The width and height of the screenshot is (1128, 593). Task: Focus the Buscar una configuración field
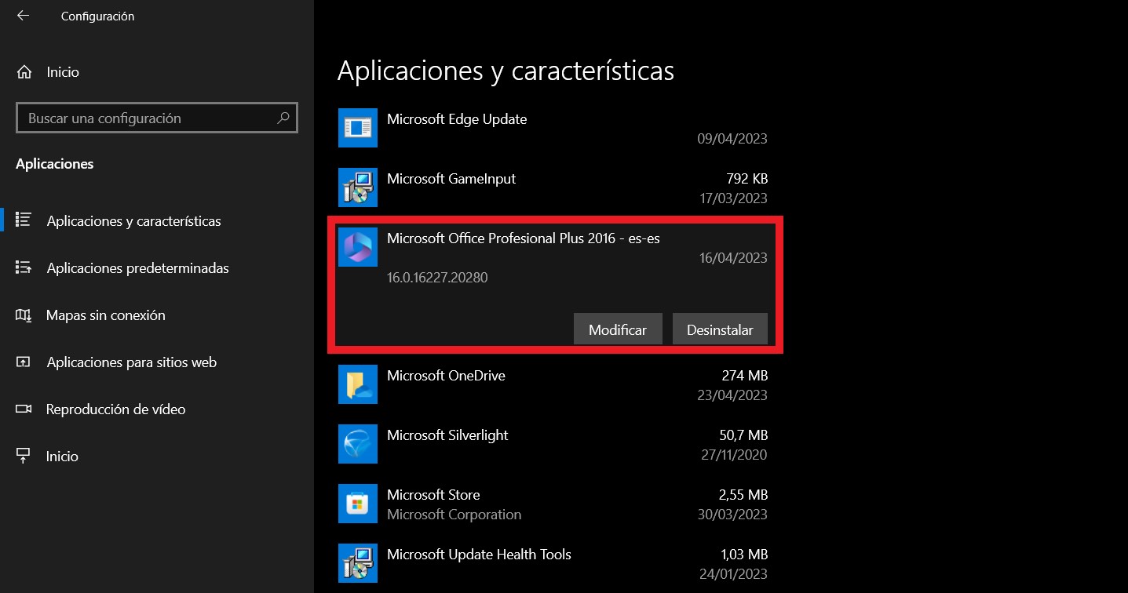(x=157, y=118)
